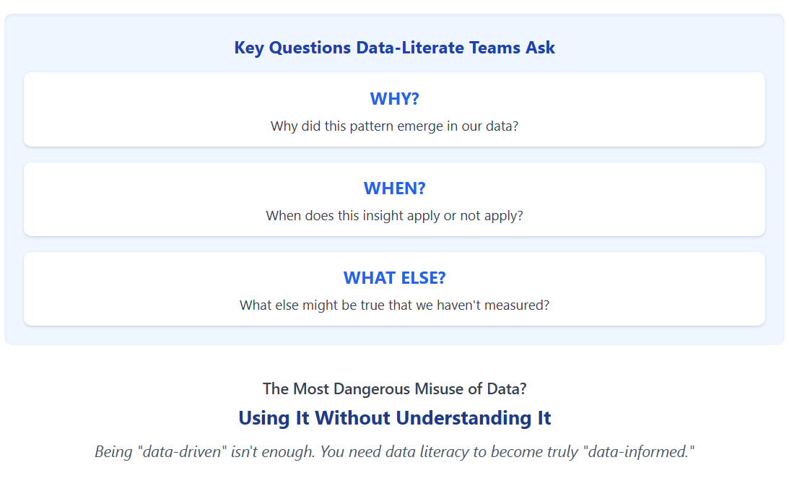This screenshot has width=789, height=478.
Task: Click the Key Questions Data-Literate Teams Ask heading
Action: pyautogui.click(x=394, y=48)
